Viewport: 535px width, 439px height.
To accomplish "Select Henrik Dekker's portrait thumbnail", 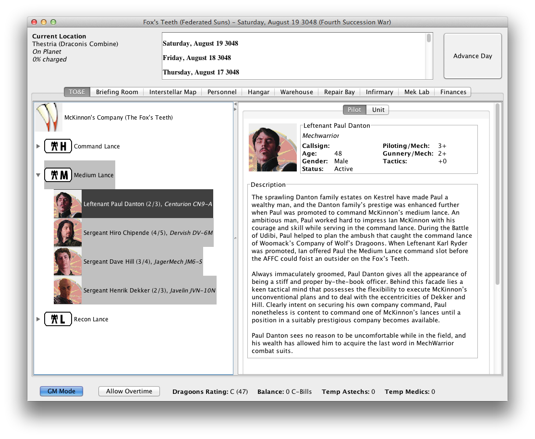I will tap(68, 290).
